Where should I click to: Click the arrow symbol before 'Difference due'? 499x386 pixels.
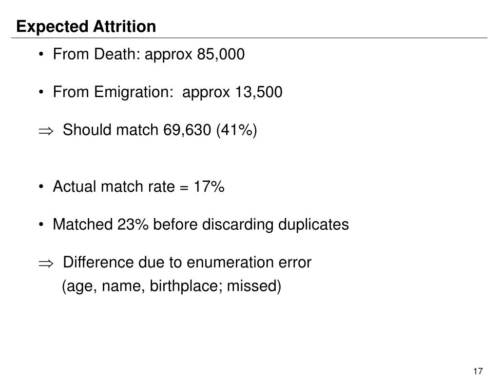46,264
